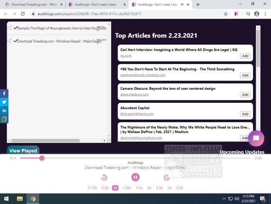Open Chrome three-dot menu
Viewport: 271px width, 204px height.
[265, 14]
